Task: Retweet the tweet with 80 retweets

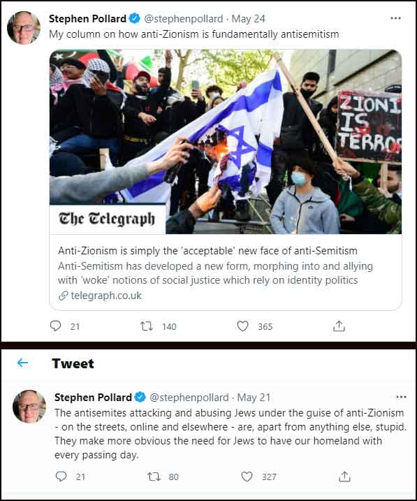Action: click(154, 477)
